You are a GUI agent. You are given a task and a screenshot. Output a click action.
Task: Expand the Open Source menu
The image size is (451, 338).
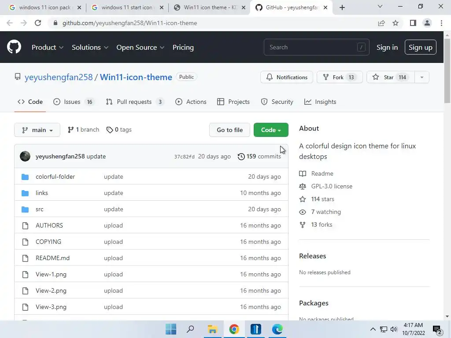point(140,48)
